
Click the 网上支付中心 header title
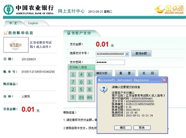(x=71, y=11)
